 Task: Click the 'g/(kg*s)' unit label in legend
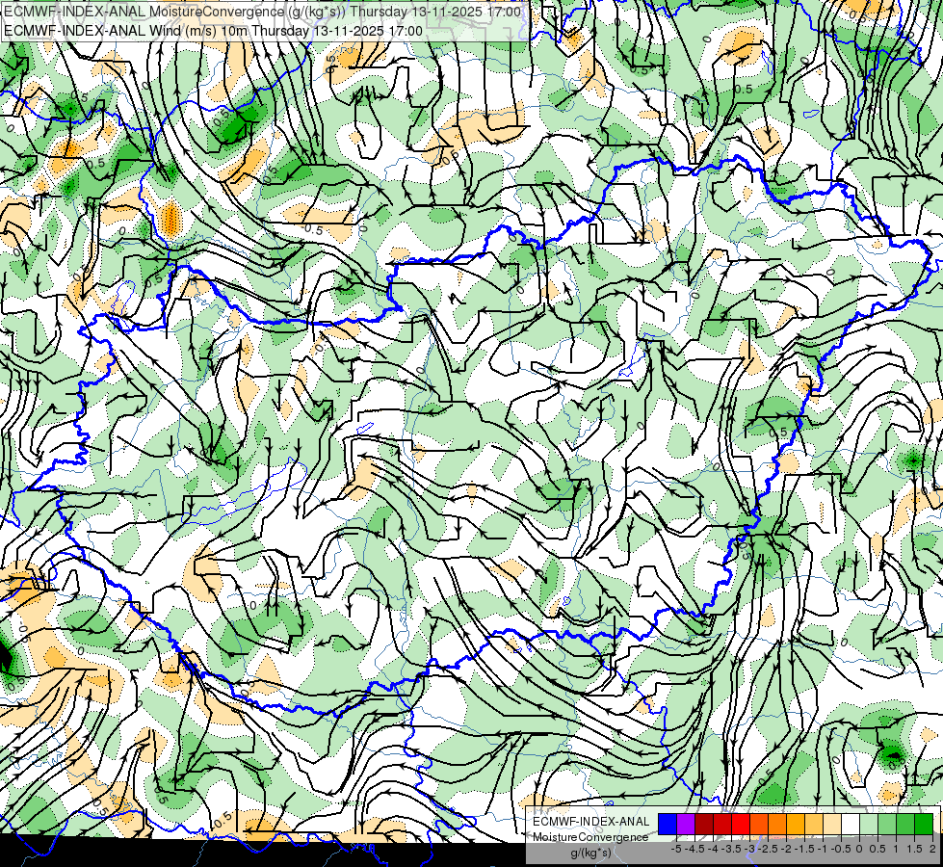pyautogui.click(x=590, y=853)
